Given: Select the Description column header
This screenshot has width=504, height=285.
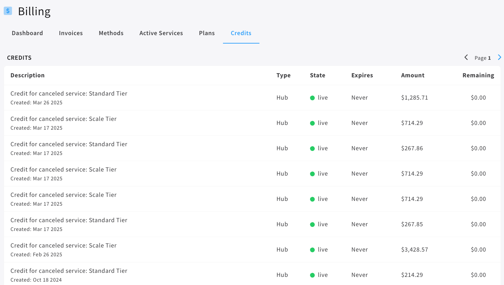Looking at the screenshot, I should pyautogui.click(x=28, y=75).
